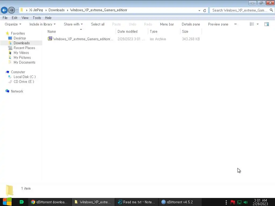275x206 pixels.
Task: Select Downloads in the address path
Action: coord(56,10)
